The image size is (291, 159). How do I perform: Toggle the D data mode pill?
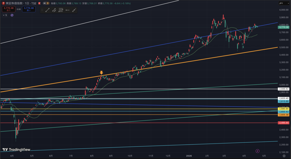47,3
